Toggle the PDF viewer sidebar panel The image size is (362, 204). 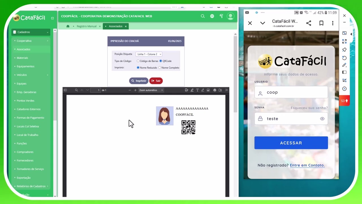click(65, 90)
